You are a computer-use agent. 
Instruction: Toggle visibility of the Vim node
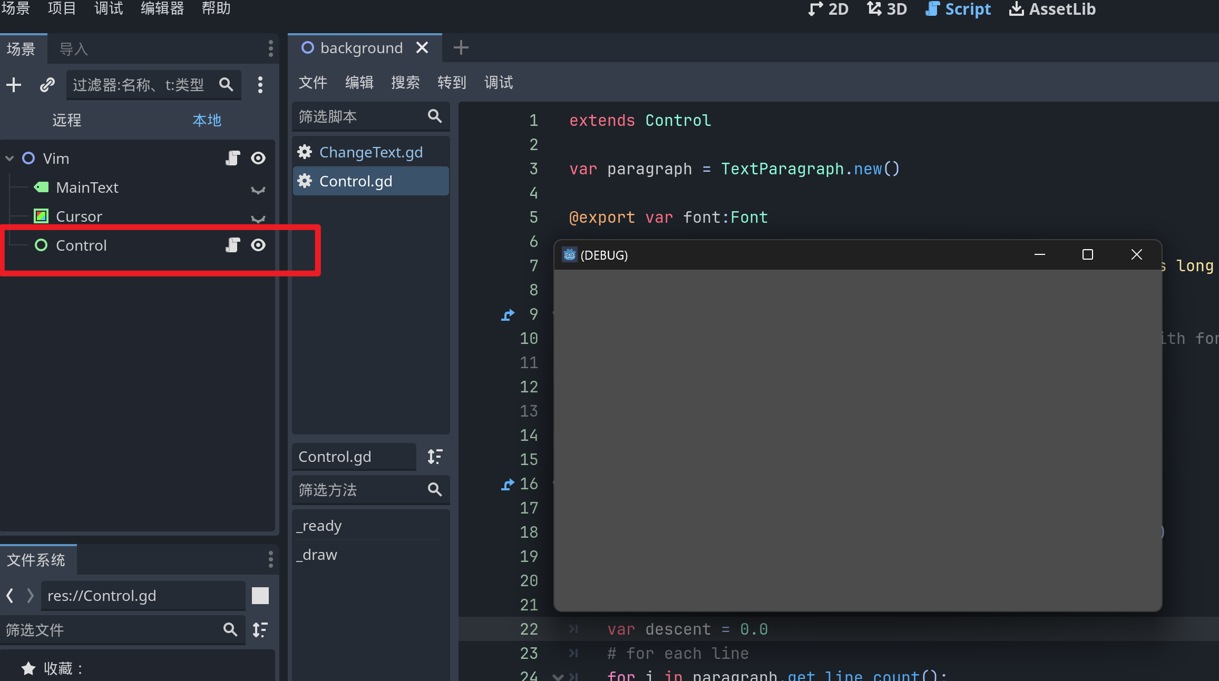(x=258, y=158)
